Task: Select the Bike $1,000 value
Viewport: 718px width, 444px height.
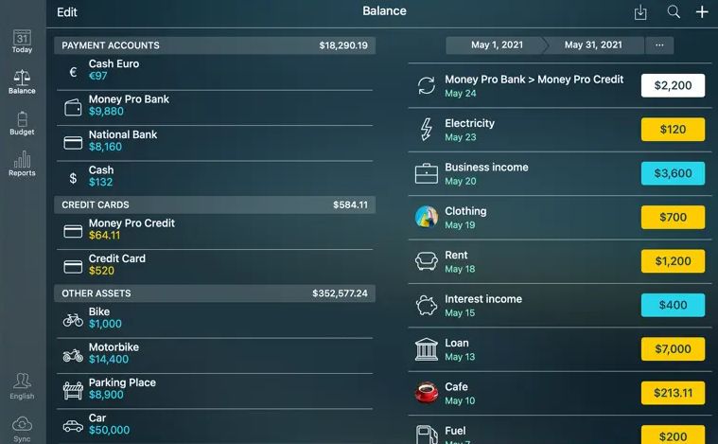Action: tap(105, 324)
